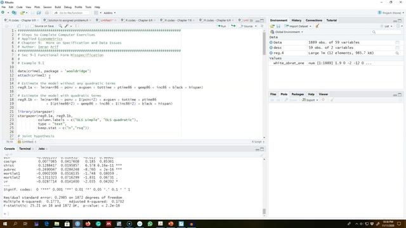Screen dimensions: 406x228
Task: Click the Environment search field
Action: point(386,32)
